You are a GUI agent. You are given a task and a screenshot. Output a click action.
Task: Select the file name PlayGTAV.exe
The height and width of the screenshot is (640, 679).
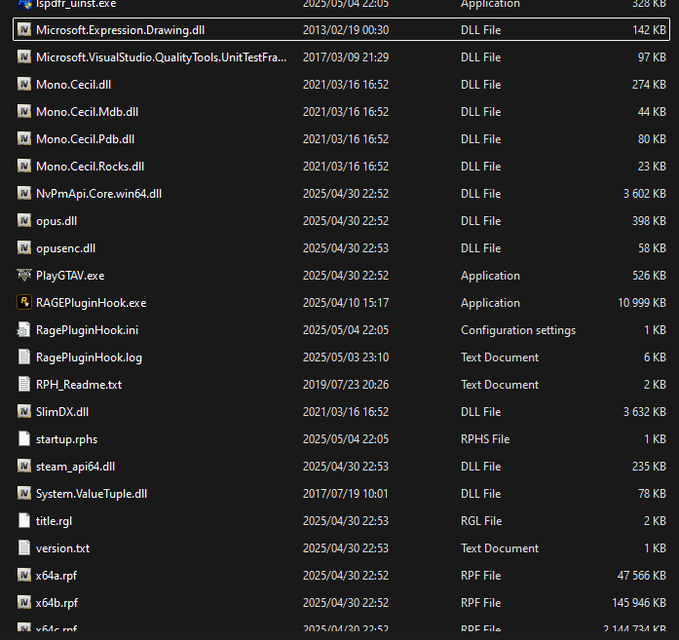click(70, 276)
